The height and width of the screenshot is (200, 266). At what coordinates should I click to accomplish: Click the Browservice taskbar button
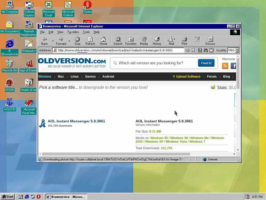(x=66, y=197)
